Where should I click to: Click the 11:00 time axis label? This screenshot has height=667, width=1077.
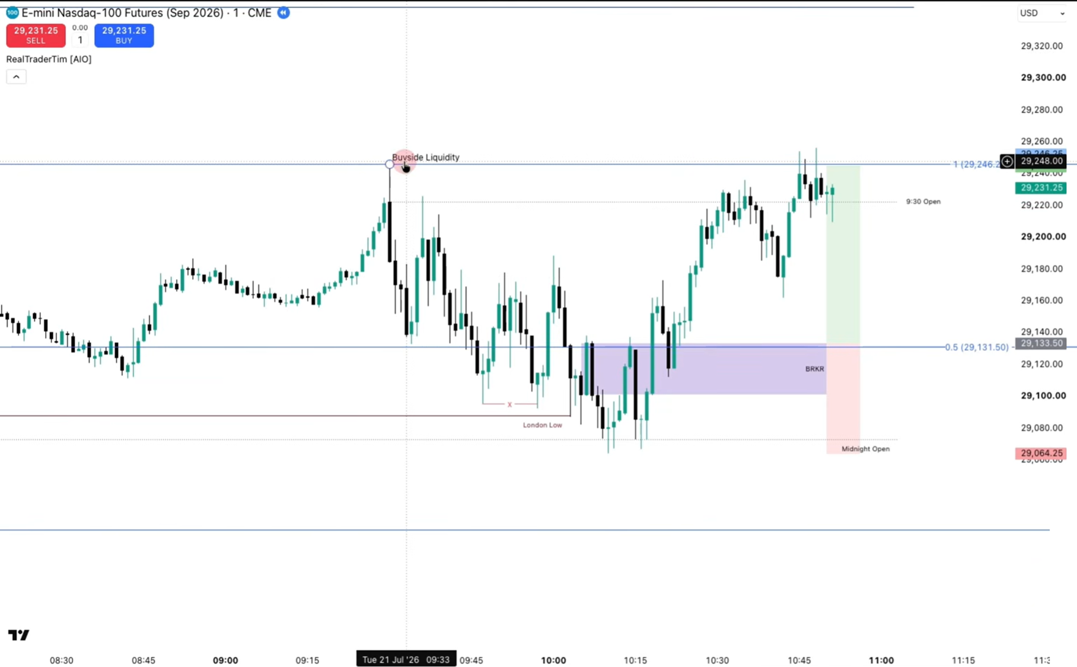point(881,660)
